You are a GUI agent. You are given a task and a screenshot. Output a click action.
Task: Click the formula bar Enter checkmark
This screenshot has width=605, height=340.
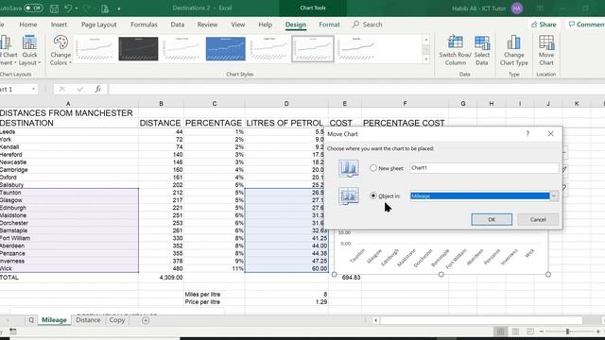[79, 89]
